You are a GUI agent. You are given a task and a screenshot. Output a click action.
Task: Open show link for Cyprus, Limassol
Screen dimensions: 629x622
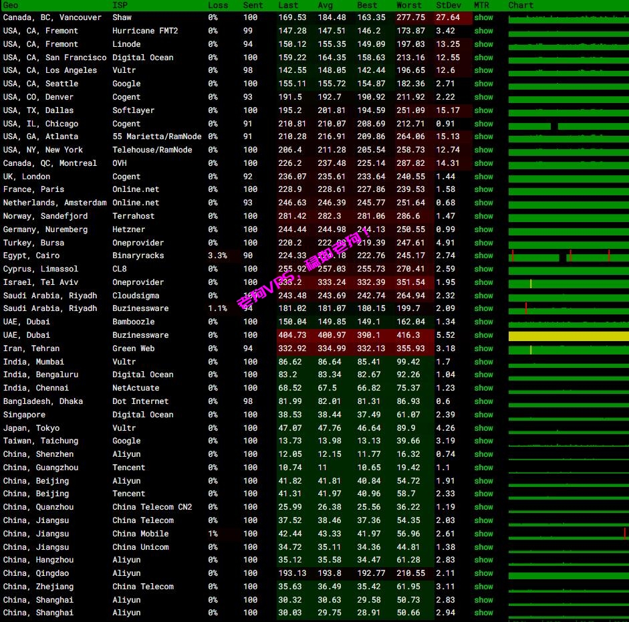point(483,269)
